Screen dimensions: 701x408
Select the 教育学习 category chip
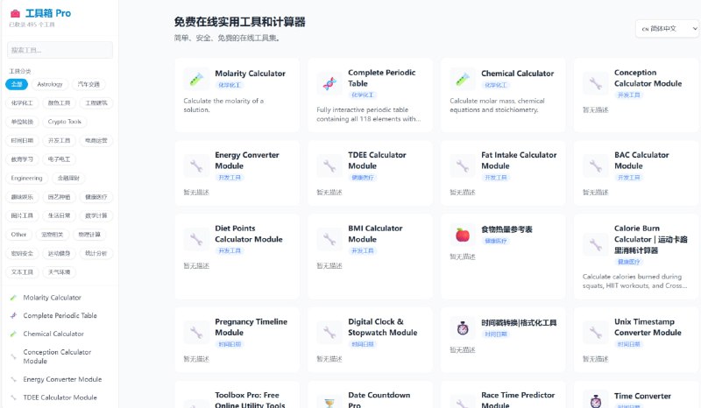[22, 159]
